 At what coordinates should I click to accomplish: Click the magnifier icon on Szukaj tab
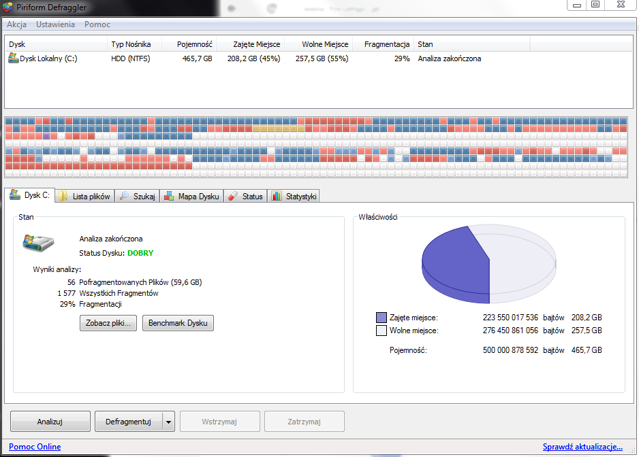coord(124,196)
